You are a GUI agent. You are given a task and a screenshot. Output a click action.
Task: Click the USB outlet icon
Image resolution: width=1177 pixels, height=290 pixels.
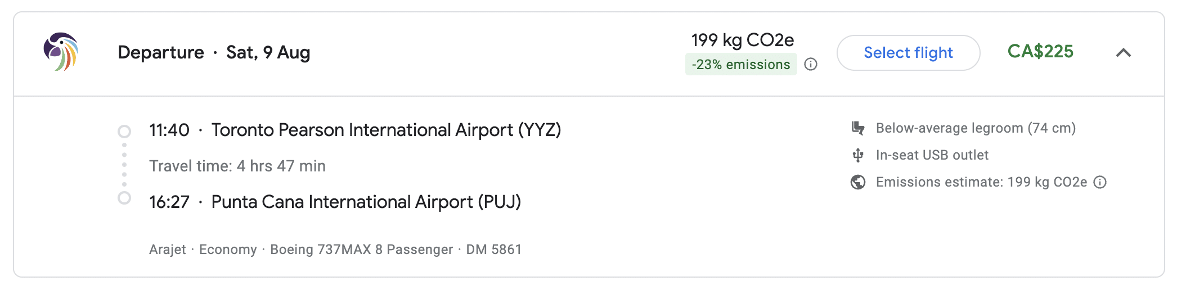click(x=858, y=155)
